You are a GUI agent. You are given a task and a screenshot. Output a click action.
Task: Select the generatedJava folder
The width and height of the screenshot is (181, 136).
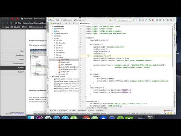pyautogui.click(x=61, y=34)
